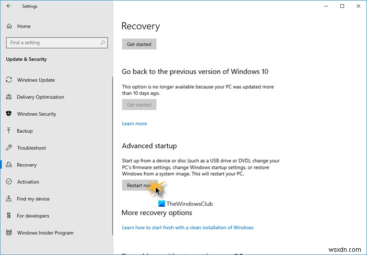Open Windows Security page
Image resolution: width=367 pixels, height=255 pixels.
click(37, 114)
